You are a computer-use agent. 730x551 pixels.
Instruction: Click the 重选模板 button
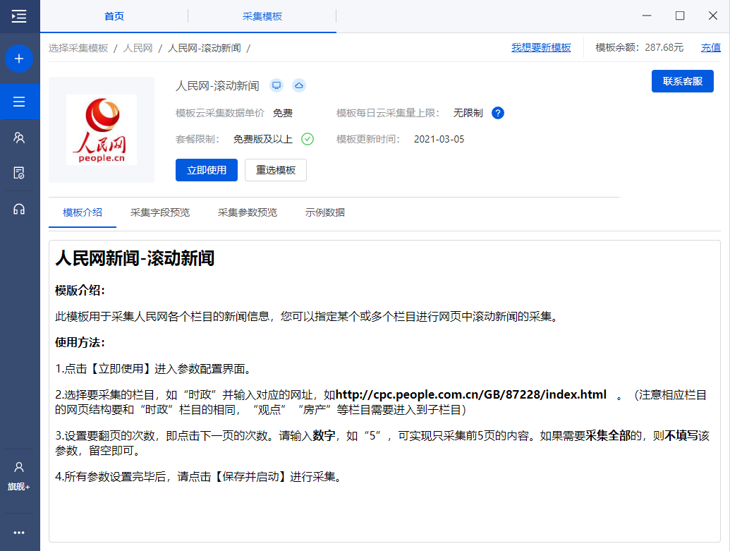(276, 170)
